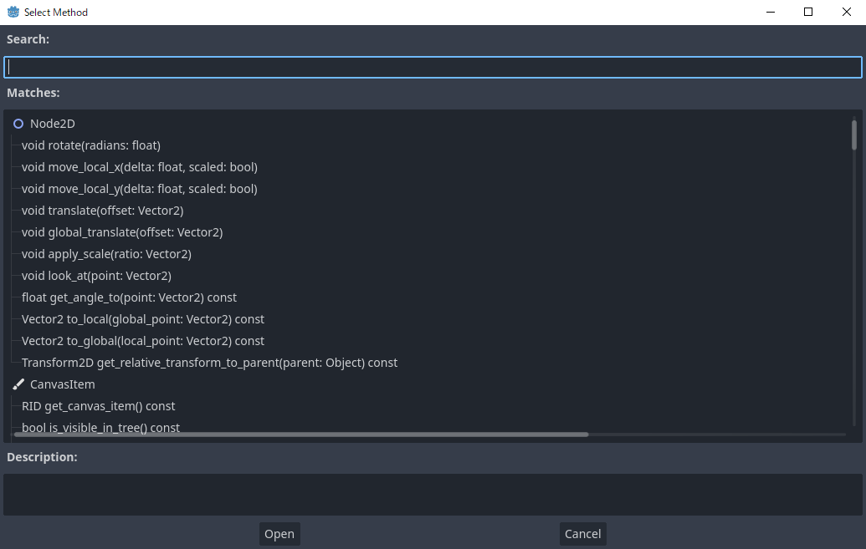This screenshot has height=549, width=866.
Task: Select the to_global method
Action: (x=142, y=340)
